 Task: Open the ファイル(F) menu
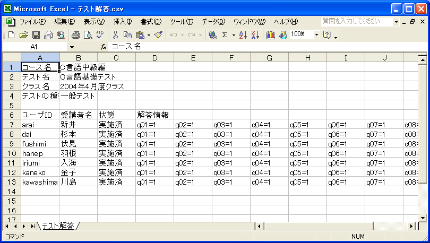32,22
